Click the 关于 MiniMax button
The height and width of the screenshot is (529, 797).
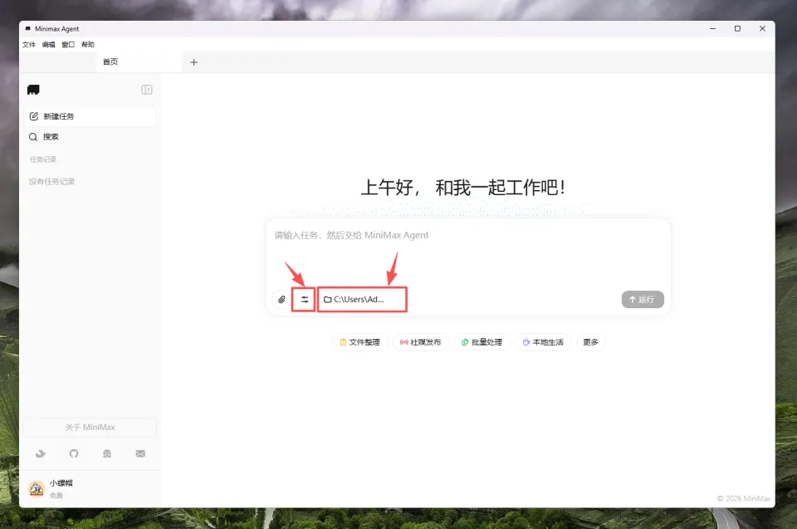tap(90, 428)
